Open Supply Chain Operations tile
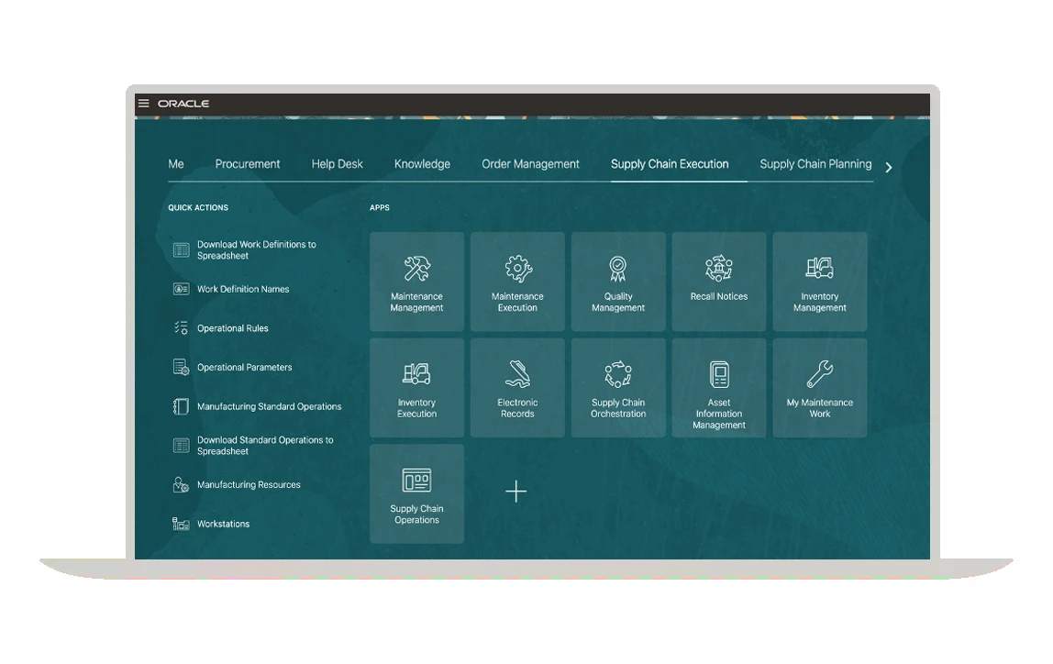This screenshot has height=664, width=1053. pyautogui.click(x=416, y=494)
